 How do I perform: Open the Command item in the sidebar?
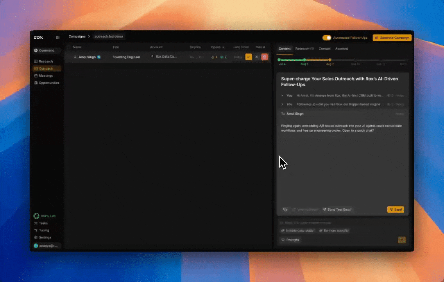(x=47, y=51)
